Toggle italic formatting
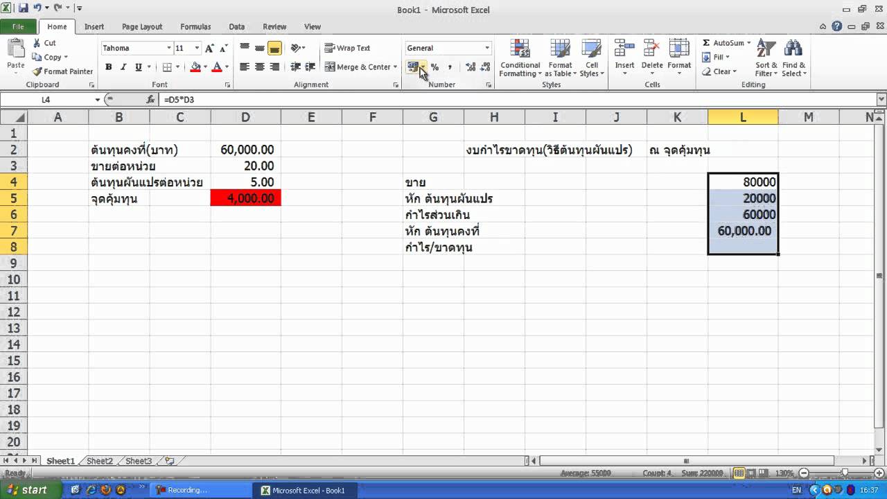 pyautogui.click(x=123, y=67)
